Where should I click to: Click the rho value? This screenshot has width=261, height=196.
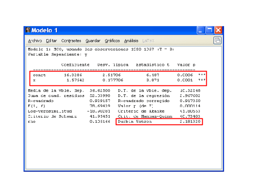click(x=100, y=121)
